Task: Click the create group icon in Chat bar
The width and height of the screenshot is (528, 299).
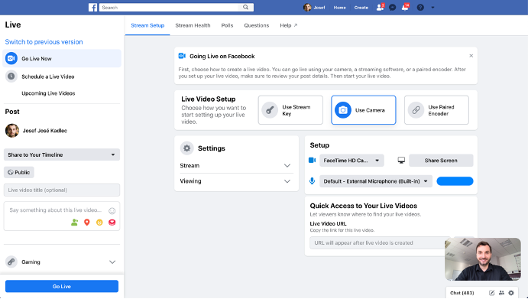Action: (501, 293)
